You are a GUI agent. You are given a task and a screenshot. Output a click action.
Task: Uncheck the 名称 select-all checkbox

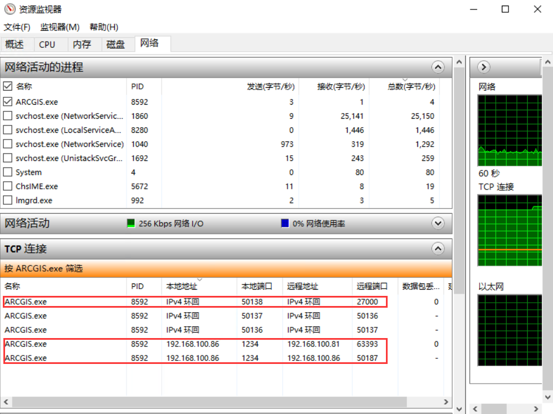tap(8, 87)
